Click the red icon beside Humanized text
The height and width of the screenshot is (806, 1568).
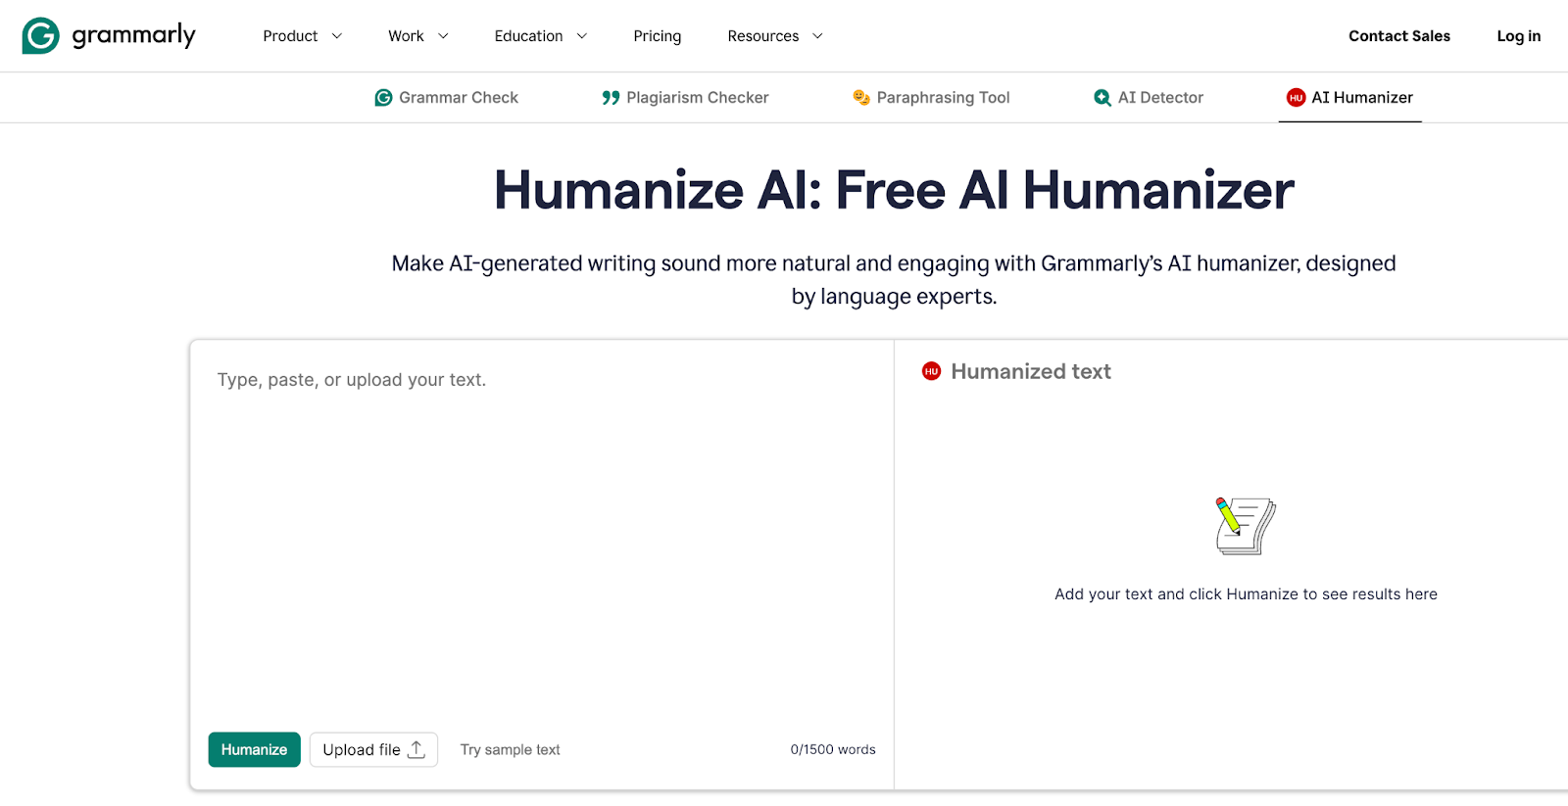[x=931, y=371]
